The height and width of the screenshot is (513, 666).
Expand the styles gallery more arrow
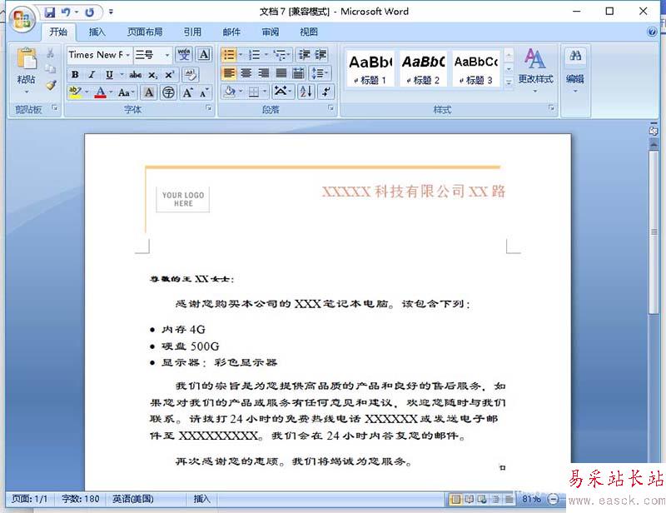(x=509, y=82)
